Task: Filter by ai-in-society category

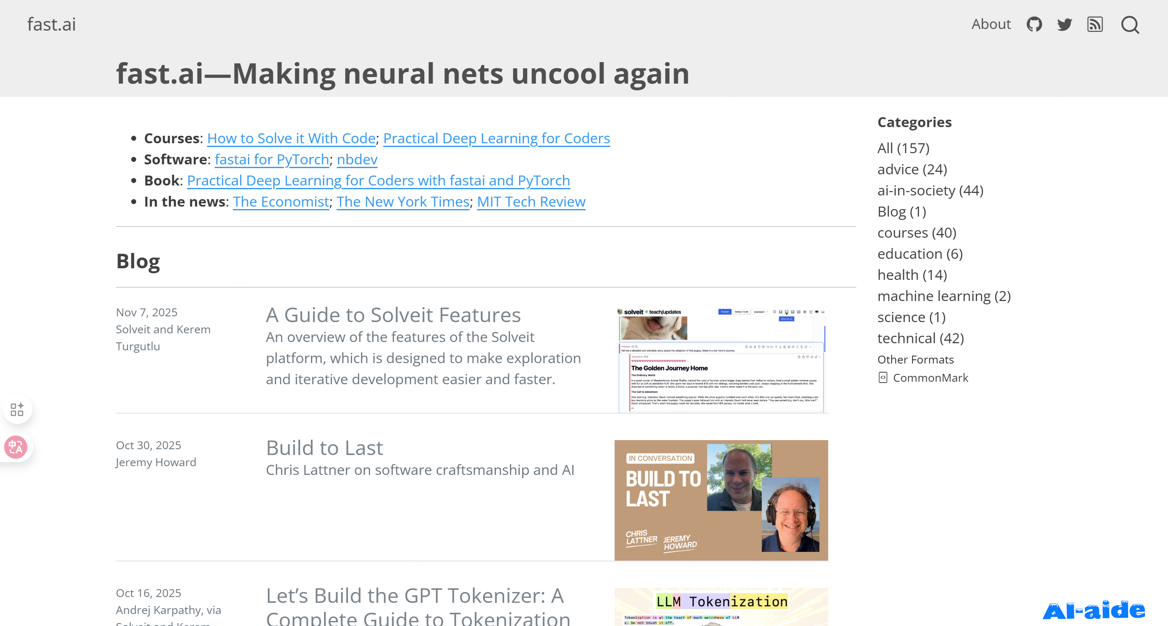Action: click(930, 190)
